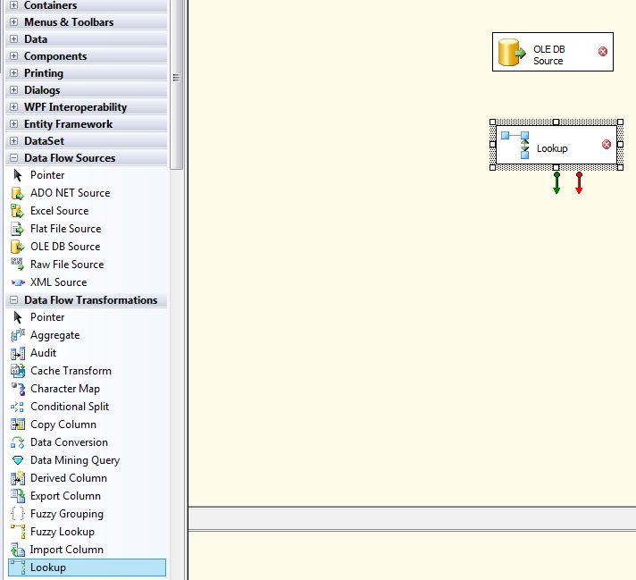Expand the Printing toolbox group
Viewport: 636px width, 580px height.
pyautogui.click(x=13, y=73)
